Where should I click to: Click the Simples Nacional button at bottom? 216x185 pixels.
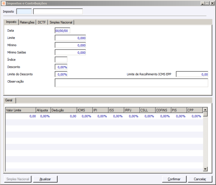click(18, 179)
